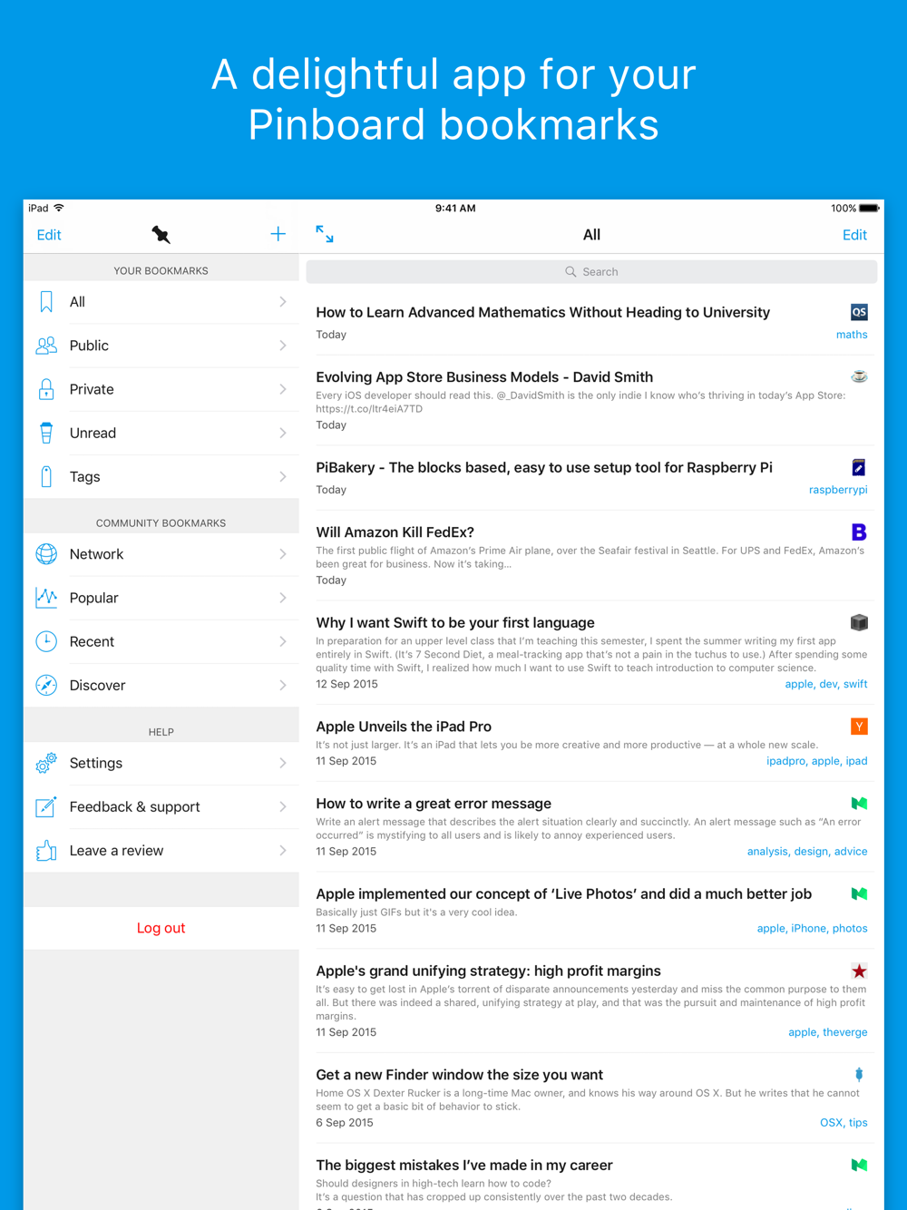Click the green favicon on error message bookmark
Screen dimensions: 907x1210
click(x=859, y=804)
